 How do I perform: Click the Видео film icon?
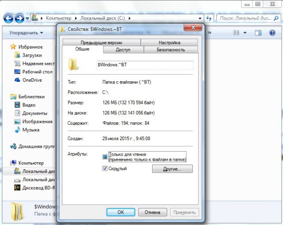[17, 105]
